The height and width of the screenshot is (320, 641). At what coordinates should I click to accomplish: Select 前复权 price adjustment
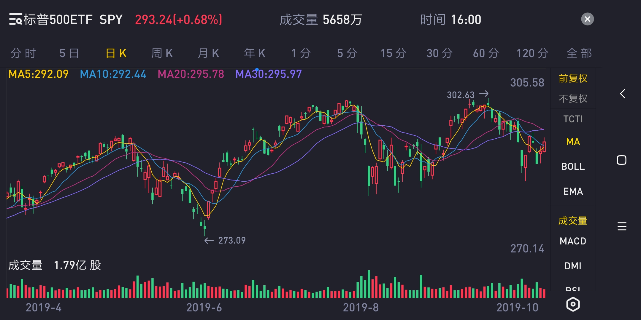pyautogui.click(x=573, y=79)
